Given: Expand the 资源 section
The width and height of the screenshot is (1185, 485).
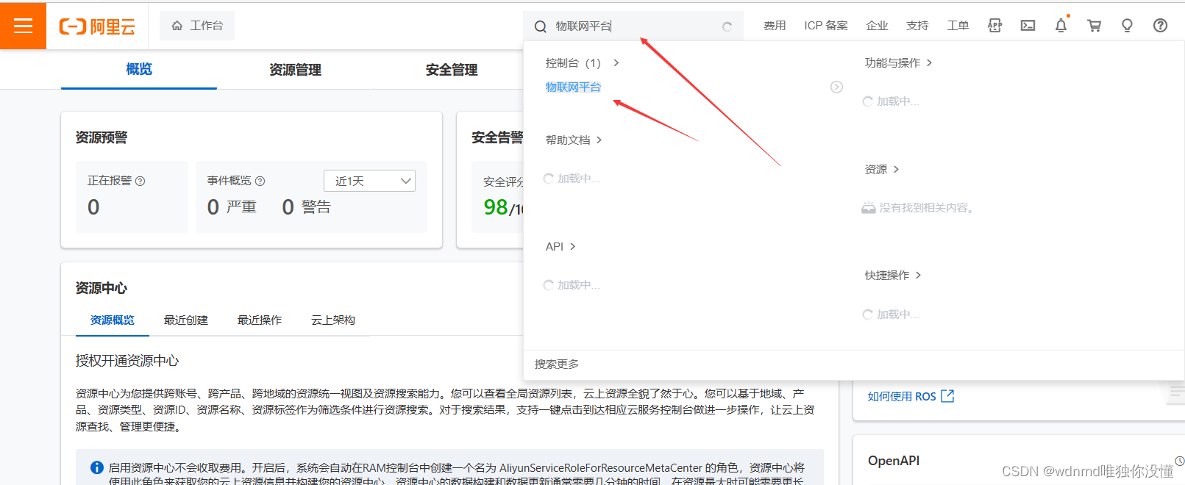Looking at the screenshot, I should click(x=882, y=170).
